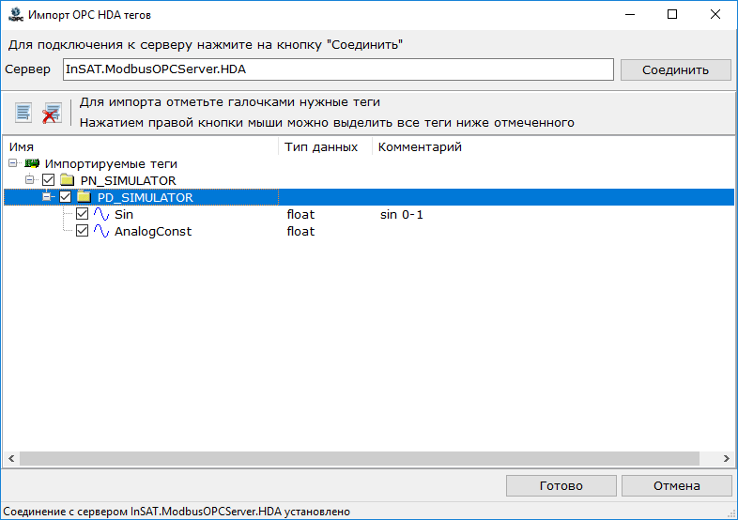738x520 pixels.
Task: Click the OPC app icon in title bar
Action: tap(16, 15)
